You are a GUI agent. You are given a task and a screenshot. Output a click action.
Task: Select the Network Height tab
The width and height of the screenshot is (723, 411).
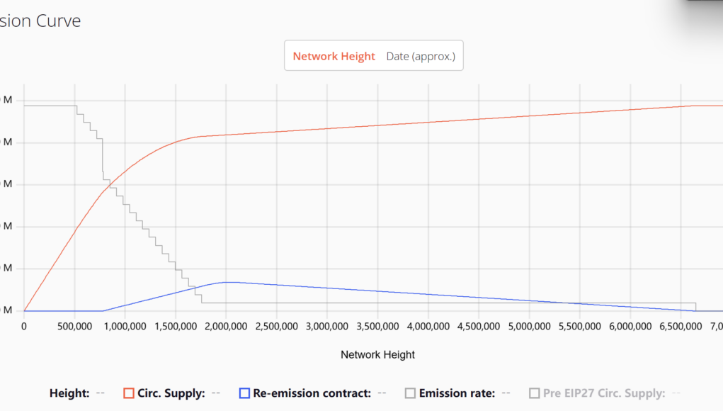[334, 56]
